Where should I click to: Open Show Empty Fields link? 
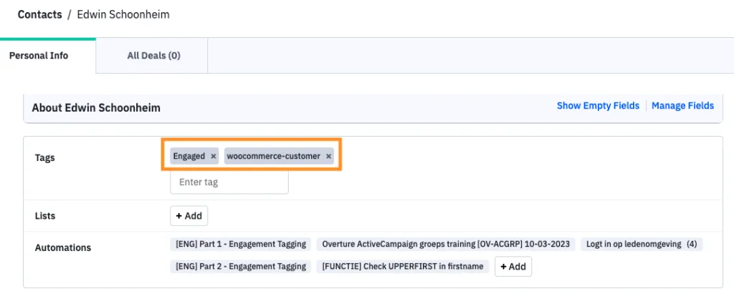[x=598, y=106]
